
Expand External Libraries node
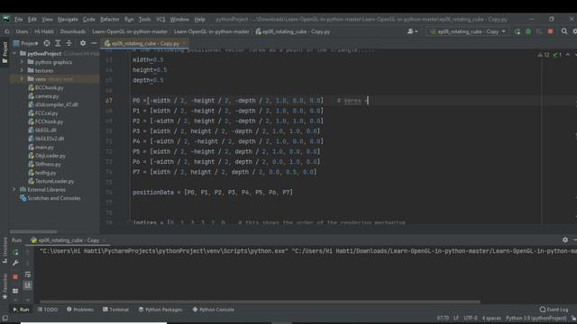(14, 190)
